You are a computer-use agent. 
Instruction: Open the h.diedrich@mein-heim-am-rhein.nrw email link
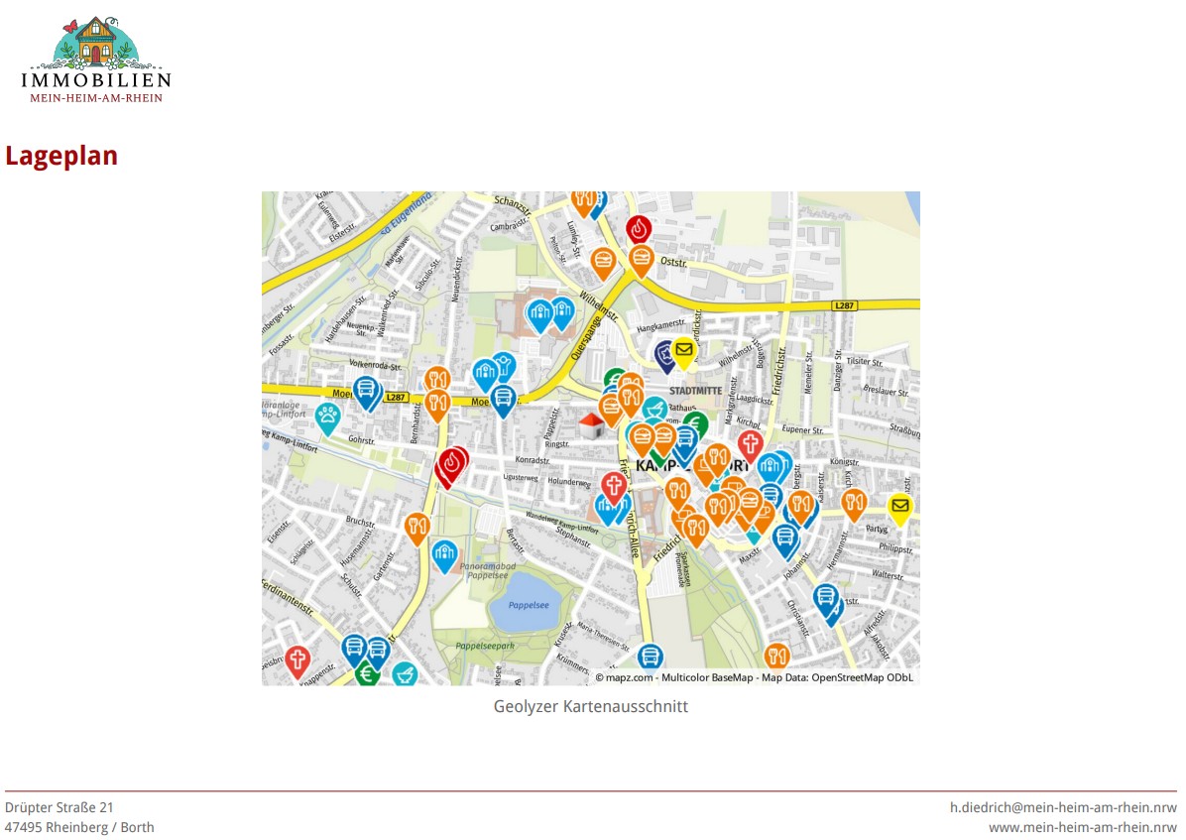click(x=1063, y=808)
